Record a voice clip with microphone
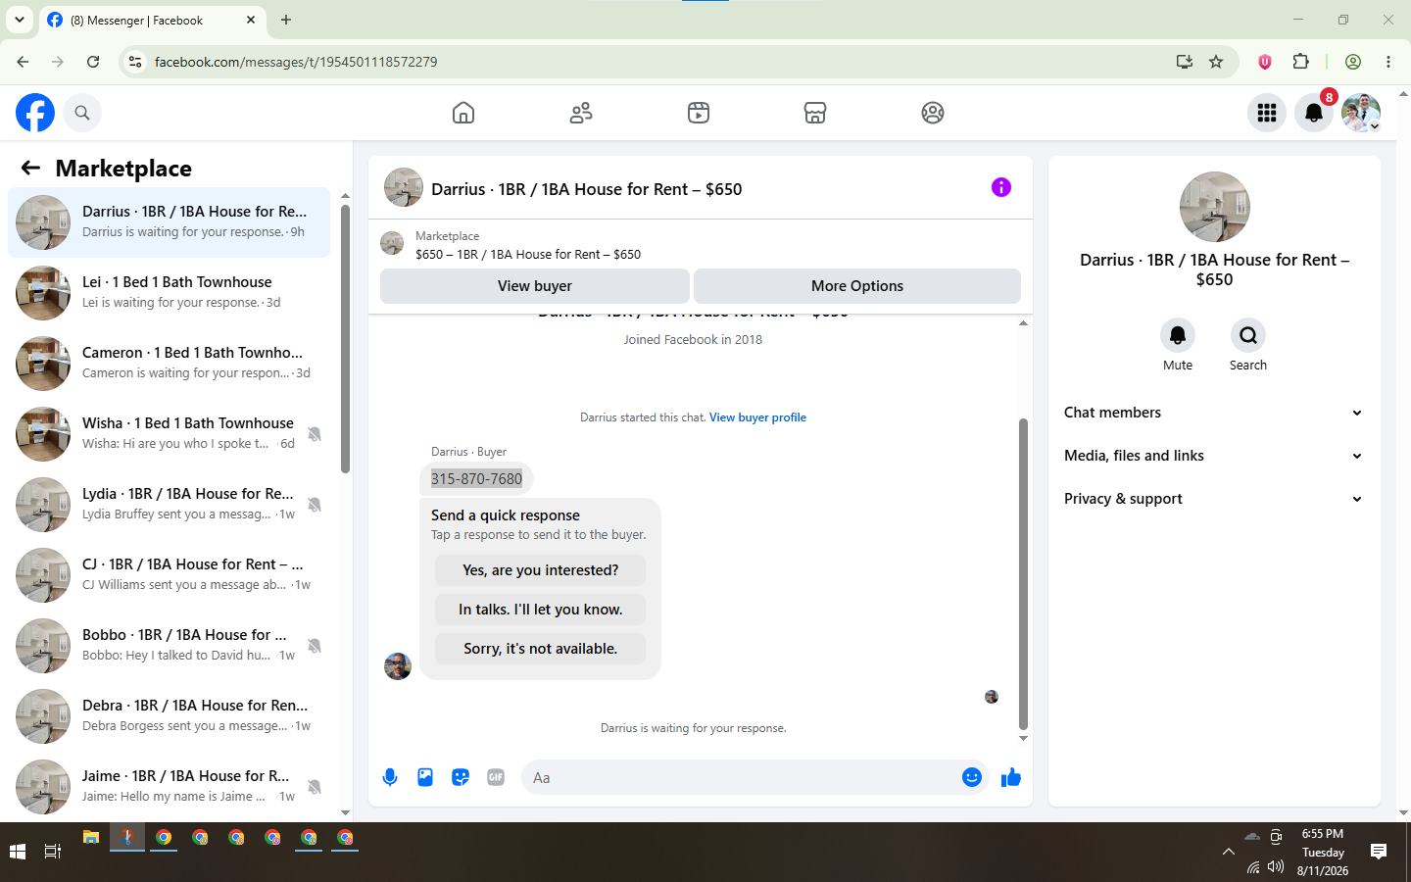Viewport: 1411px width, 882px height. [x=390, y=777]
